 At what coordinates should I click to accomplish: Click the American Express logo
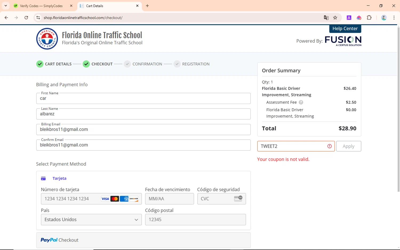(124, 199)
